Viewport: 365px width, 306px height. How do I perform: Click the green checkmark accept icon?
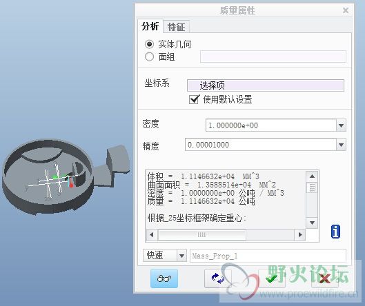pyautogui.click(x=272, y=278)
